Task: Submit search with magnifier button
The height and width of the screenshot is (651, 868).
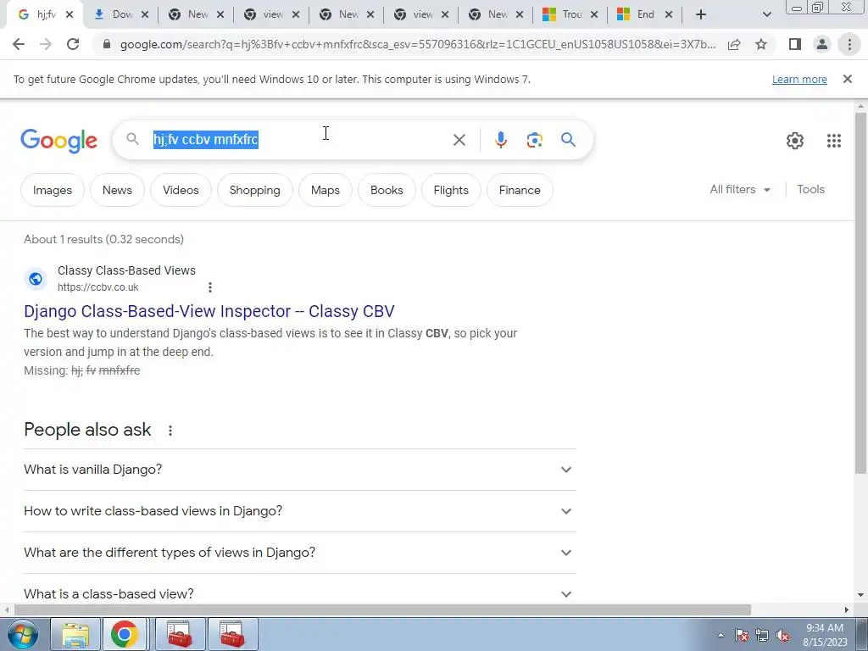Action: (568, 140)
